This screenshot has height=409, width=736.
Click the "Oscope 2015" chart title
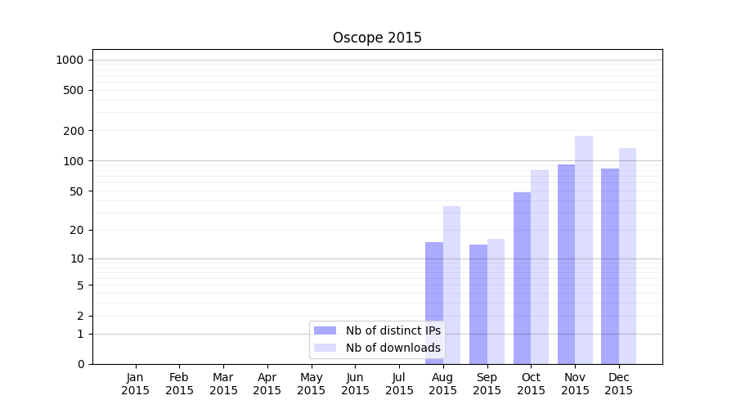coord(377,38)
